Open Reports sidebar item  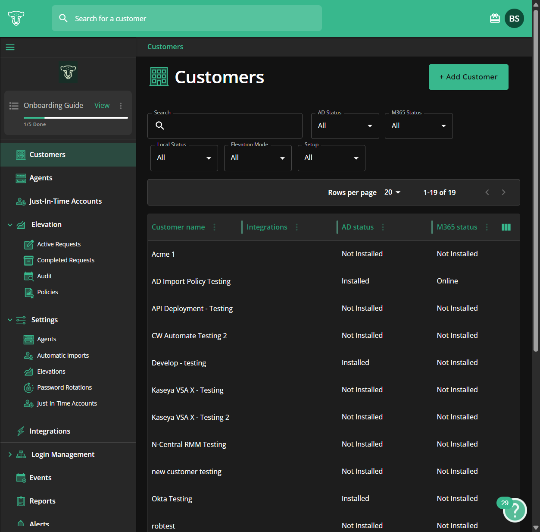(68, 501)
